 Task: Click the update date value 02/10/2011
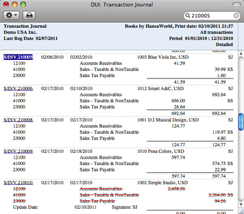pos(85,207)
